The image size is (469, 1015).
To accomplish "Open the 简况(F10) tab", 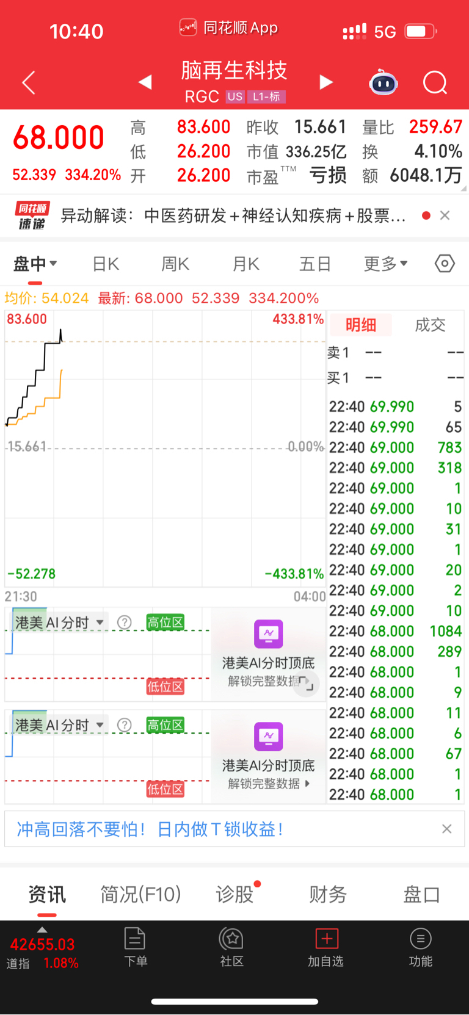I will [x=140, y=894].
